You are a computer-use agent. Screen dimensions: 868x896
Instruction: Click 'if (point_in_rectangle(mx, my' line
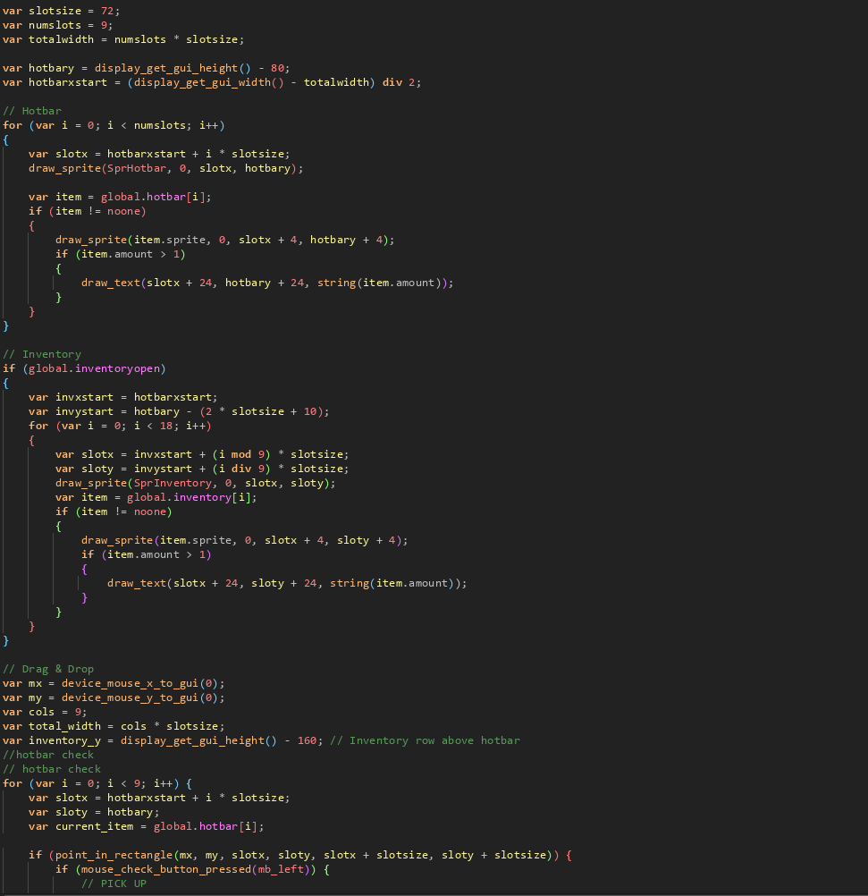click(300, 855)
